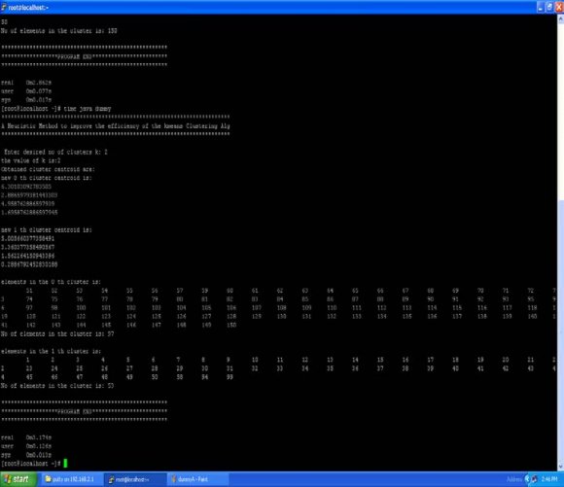Click the 'the value of k is:2' line
Screen dimensions: 564x487
click(x=30, y=160)
